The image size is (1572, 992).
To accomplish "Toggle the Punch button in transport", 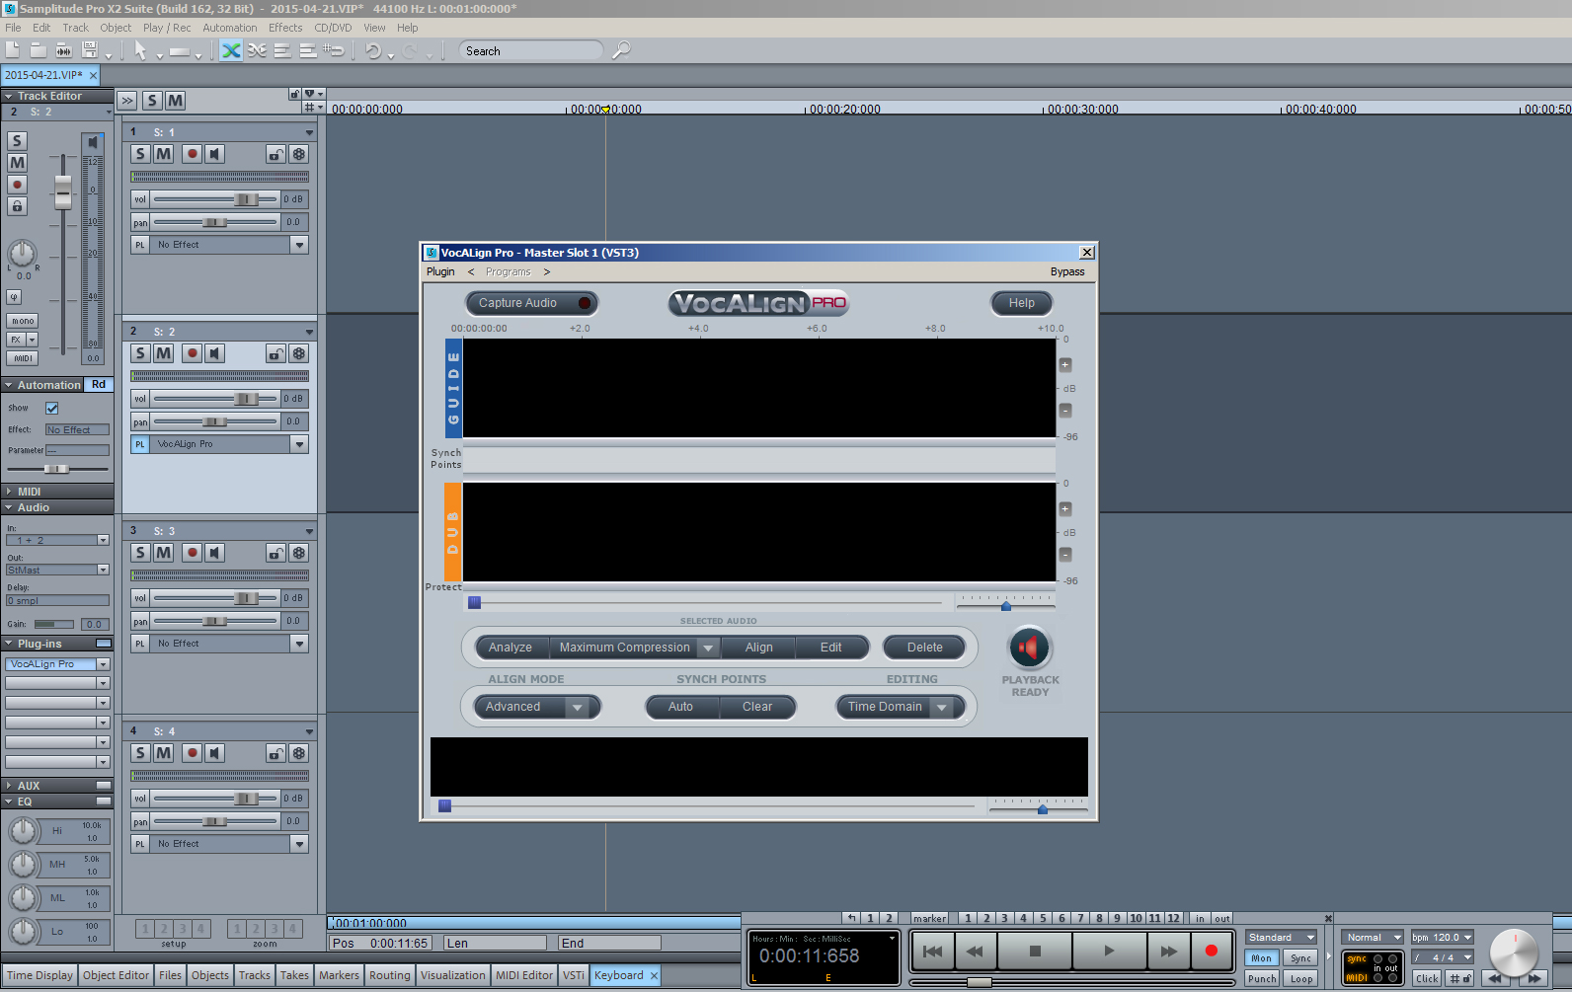I will coord(1262,979).
